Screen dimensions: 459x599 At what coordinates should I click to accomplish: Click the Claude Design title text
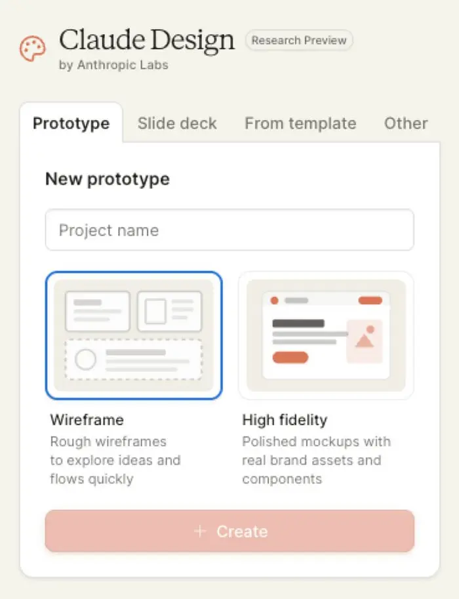(x=146, y=40)
